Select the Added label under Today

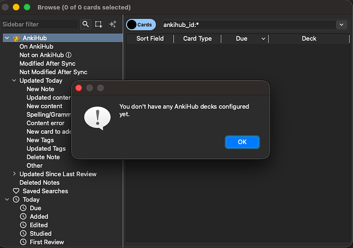click(39, 216)
